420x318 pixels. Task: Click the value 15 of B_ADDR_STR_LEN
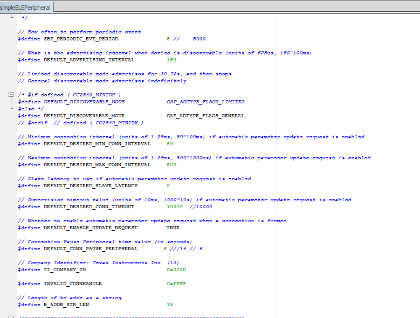(170, 305)
